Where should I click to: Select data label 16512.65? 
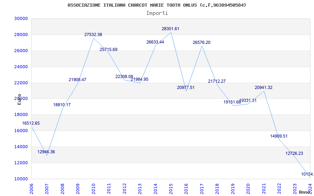pyautogui.click(x=31, y=123)
